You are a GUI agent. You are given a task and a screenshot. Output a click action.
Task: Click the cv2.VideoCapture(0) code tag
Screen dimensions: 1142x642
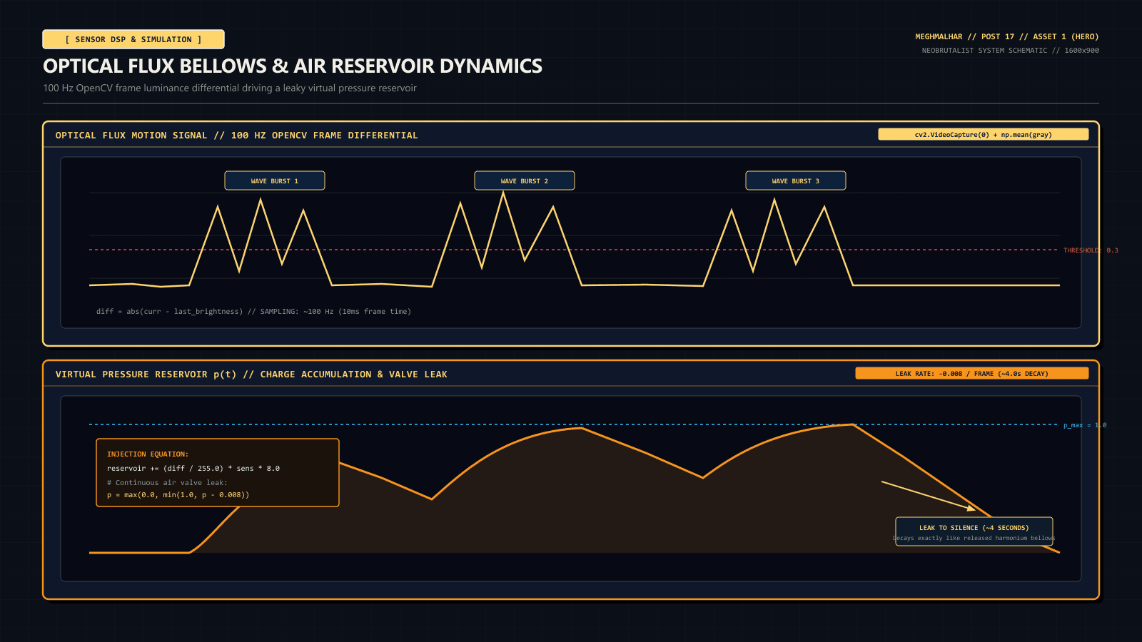(x=983, y=134)
